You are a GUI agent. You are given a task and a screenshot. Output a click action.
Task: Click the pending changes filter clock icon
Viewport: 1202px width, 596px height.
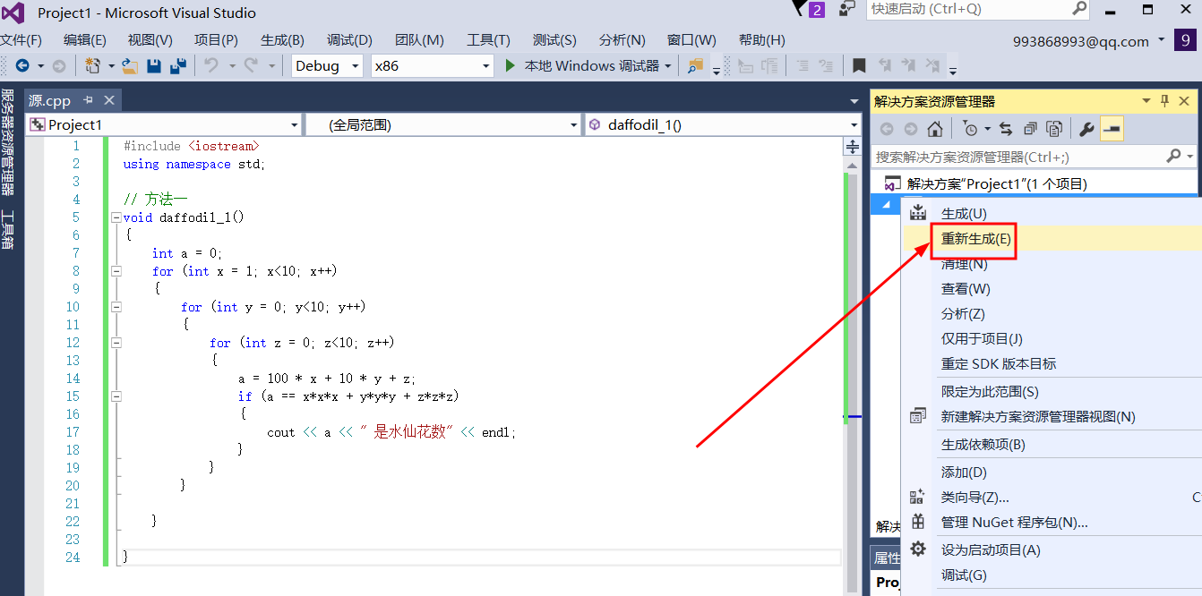click(971, 129)
